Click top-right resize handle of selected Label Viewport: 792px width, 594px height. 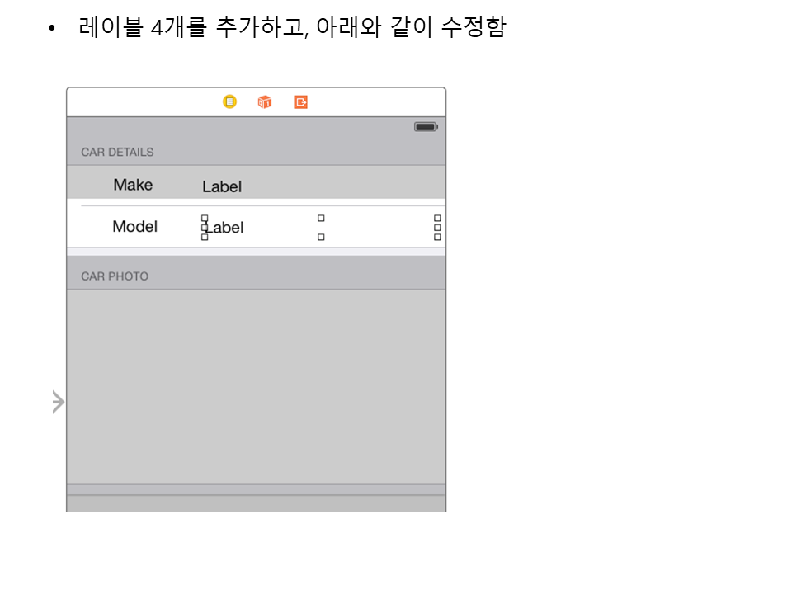(437, 219)
